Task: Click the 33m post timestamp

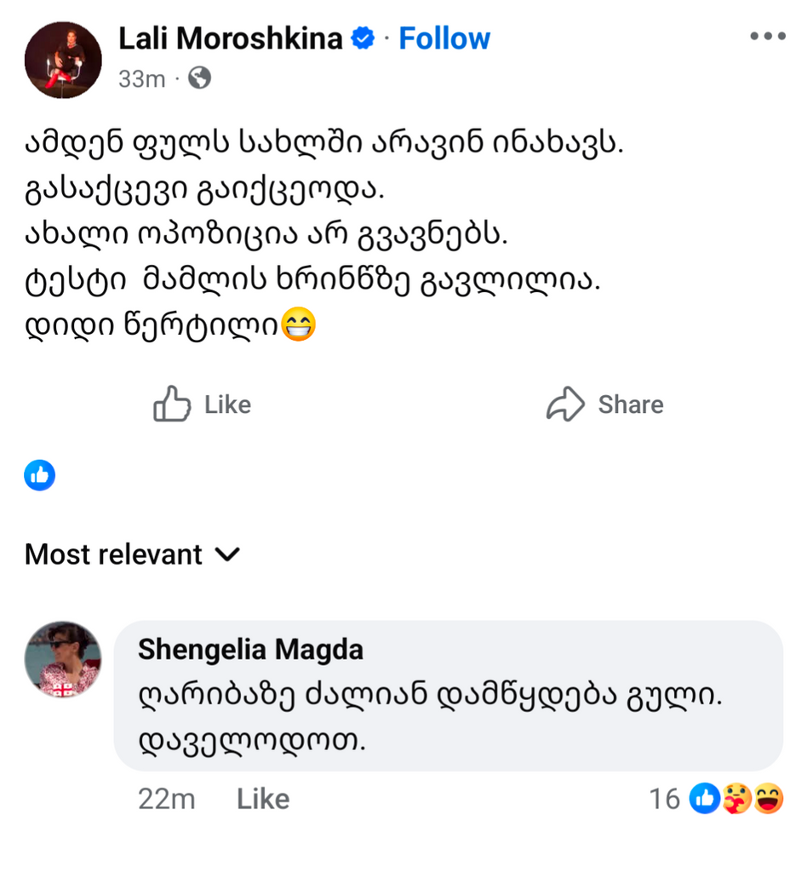Action: pos(141,79)
